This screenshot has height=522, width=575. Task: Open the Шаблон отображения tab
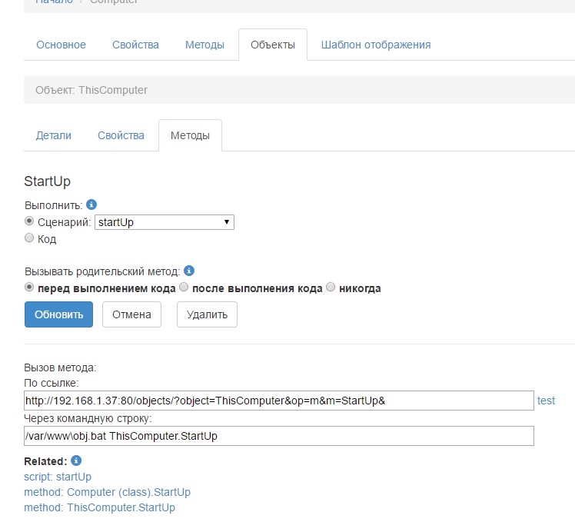(375, 45)
